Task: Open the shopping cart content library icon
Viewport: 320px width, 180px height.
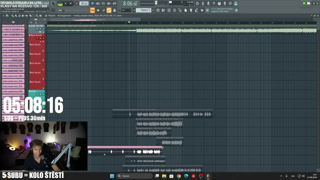Action: 207,10
